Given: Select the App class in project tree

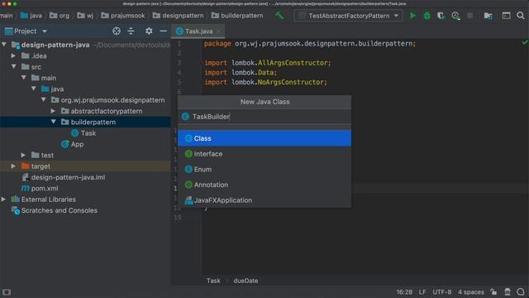Looking at the screenshot, I should 77,144.
